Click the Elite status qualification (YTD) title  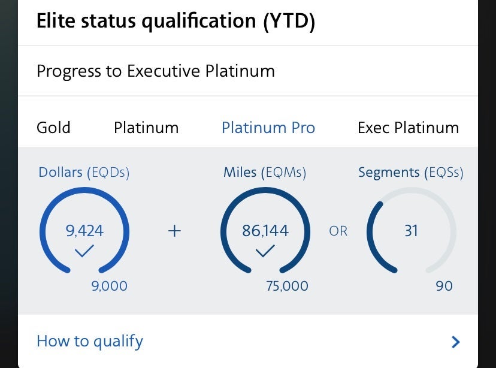coord(176,21)
